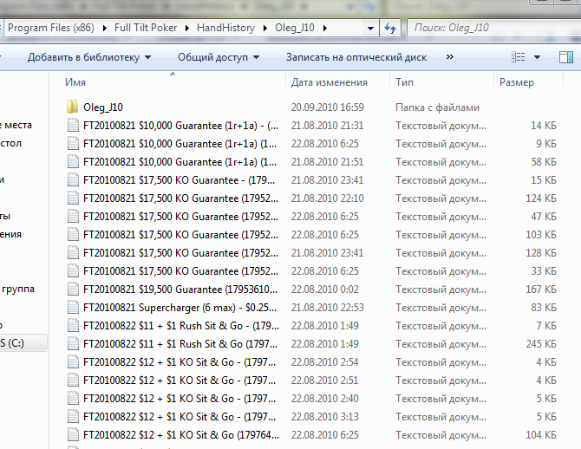The image size is (581, 449).
Task: Select the KO Sit & Go icon dated 3:13
Action: click(73, 416)
